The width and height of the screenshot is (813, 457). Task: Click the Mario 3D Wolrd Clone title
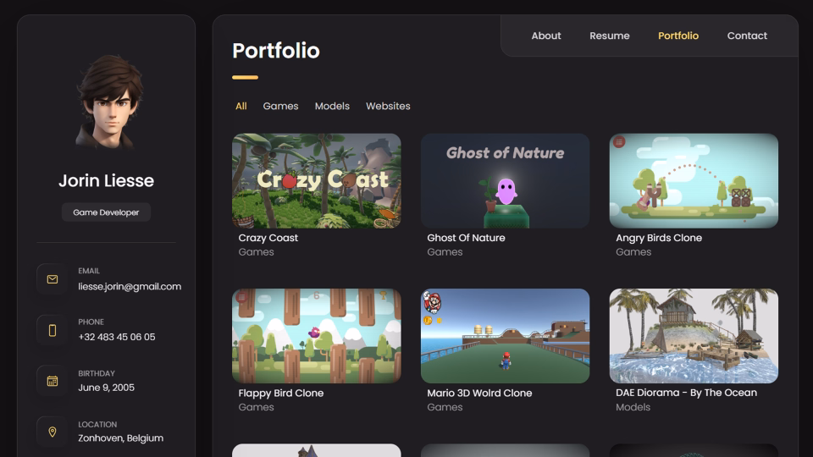click(479, 393)
